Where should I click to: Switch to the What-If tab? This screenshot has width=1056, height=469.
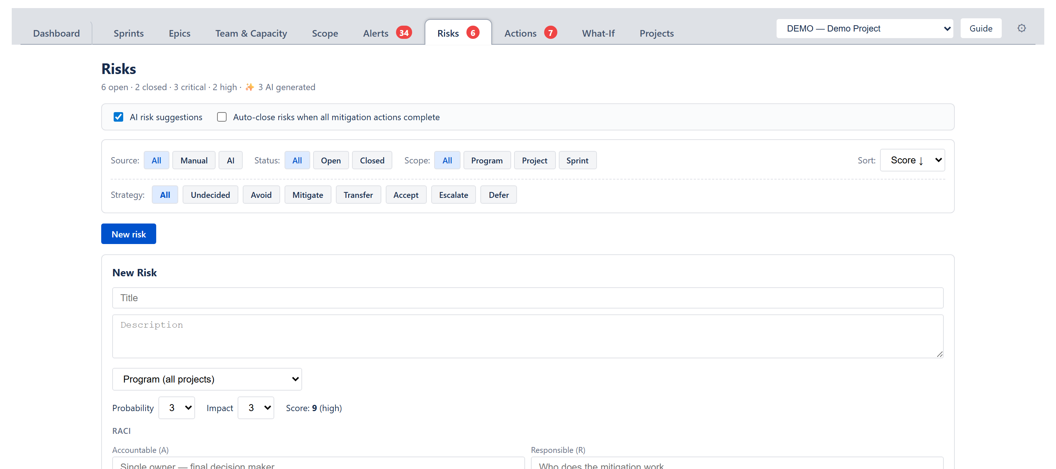598,33
